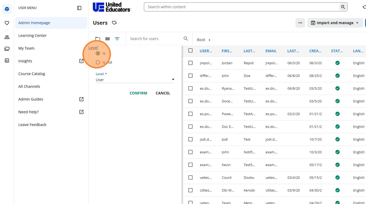The height and width of the screenshot is (204, 366).
Task: Click the external link icon beside Need Help?
Action: [x=81, y=112]
